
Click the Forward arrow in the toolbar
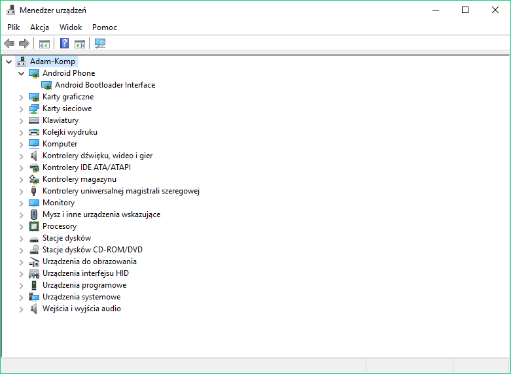[24, 44]
